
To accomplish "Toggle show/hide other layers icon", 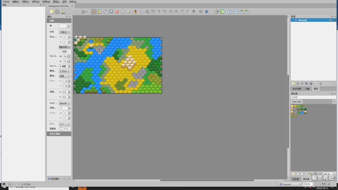I will [316, 84].
